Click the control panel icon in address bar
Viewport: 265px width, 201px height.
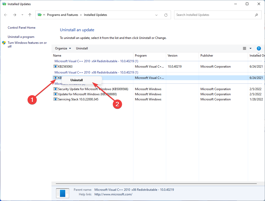tap(40, 15)
